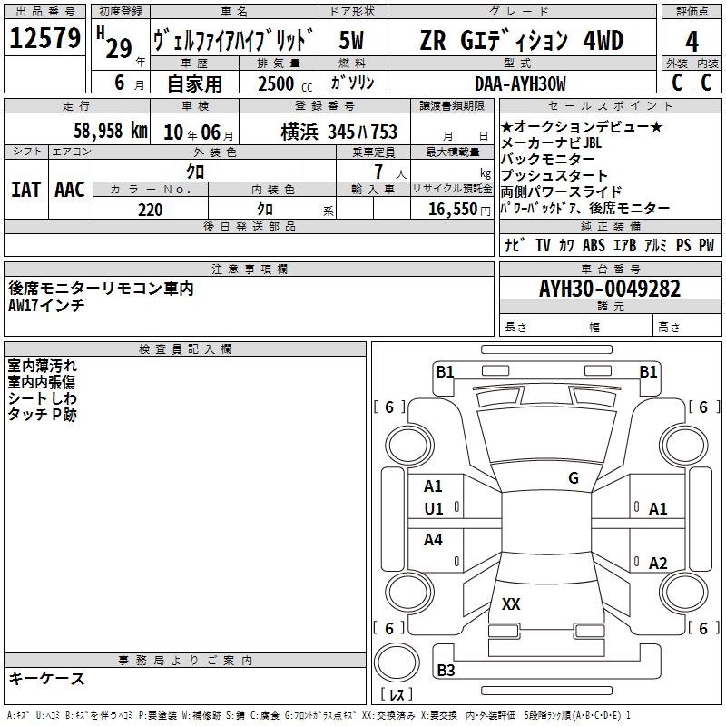Select the vehicle history 自家用

(194, 83)
